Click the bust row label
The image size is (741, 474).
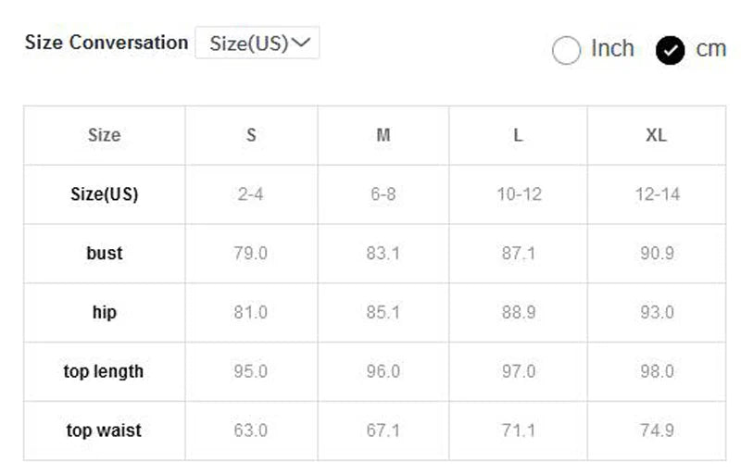[104, 254]
